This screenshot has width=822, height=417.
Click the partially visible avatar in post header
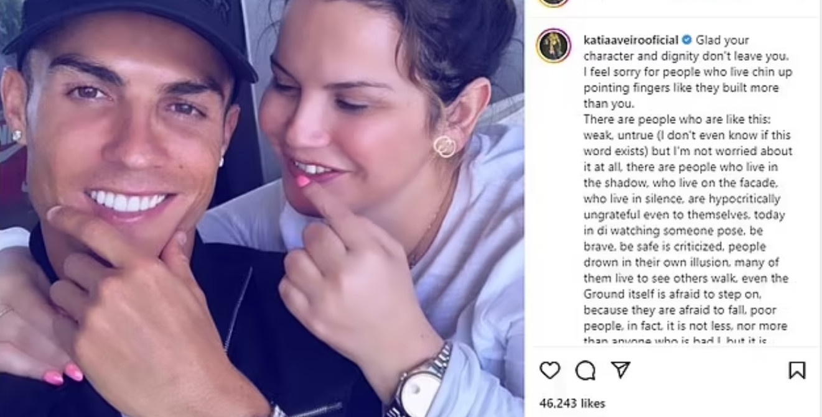pyautogui.click(x=554, y=2)
